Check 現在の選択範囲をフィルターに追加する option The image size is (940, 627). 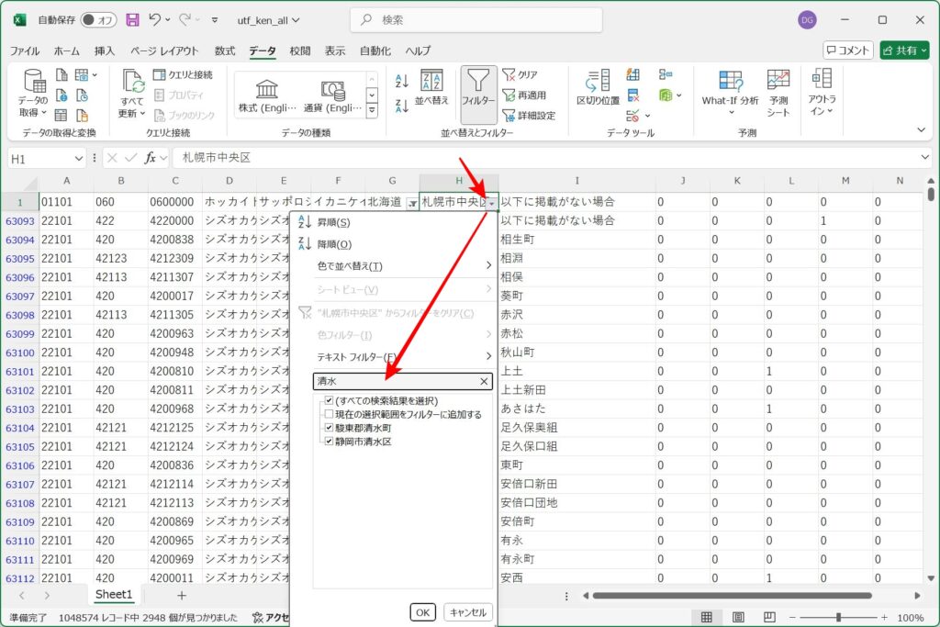pos(330,414)
